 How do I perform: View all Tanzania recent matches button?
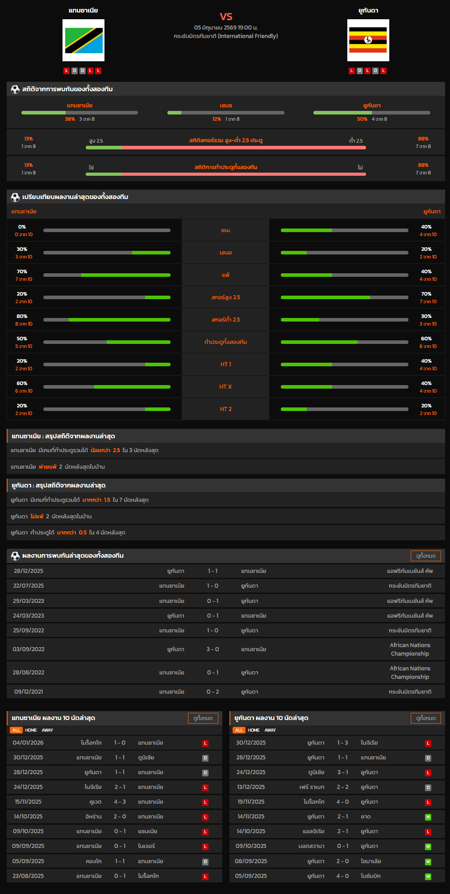(x=203, y=718)
